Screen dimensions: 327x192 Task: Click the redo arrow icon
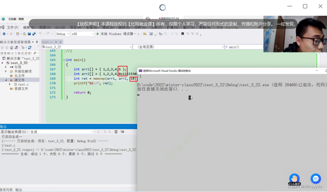tap(48, 34)
